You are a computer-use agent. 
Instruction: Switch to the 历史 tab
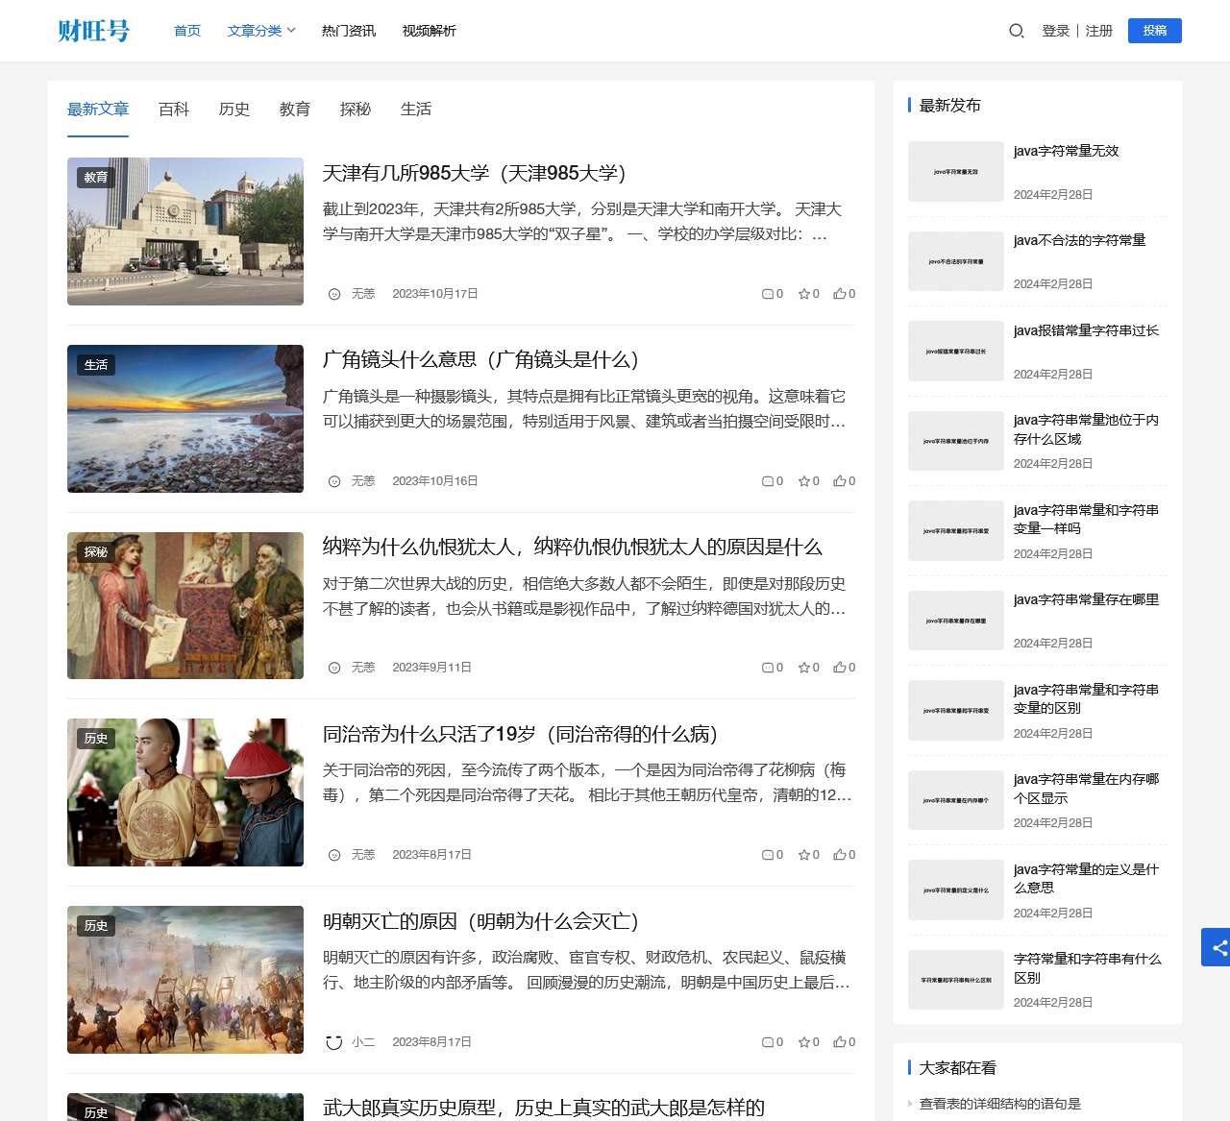click(x=234, y=110)
